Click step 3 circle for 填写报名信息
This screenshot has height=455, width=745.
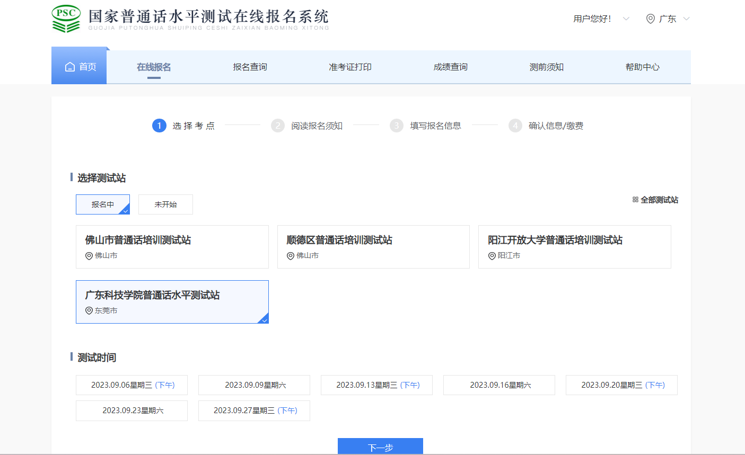397,126
